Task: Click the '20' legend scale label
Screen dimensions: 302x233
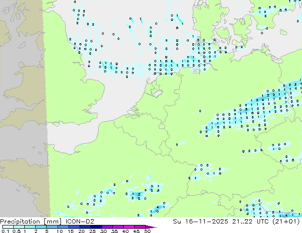Action: click(81, 231)
